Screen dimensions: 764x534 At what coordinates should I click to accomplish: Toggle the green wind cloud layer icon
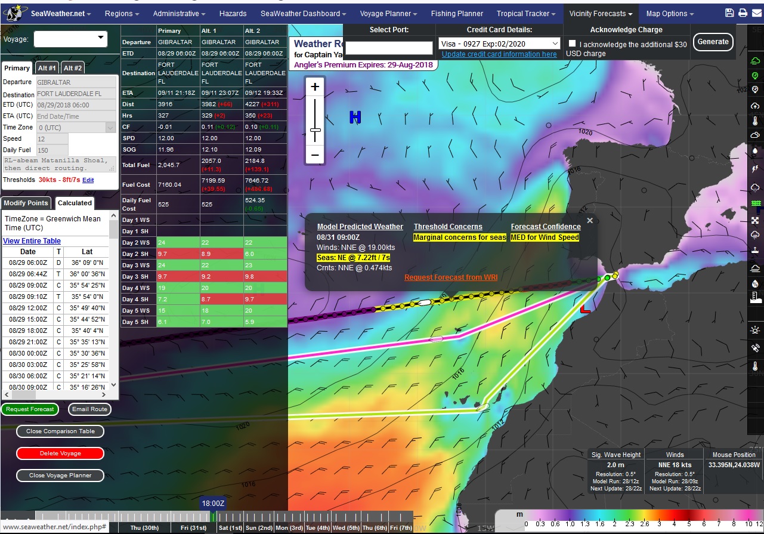pos(755,60)
